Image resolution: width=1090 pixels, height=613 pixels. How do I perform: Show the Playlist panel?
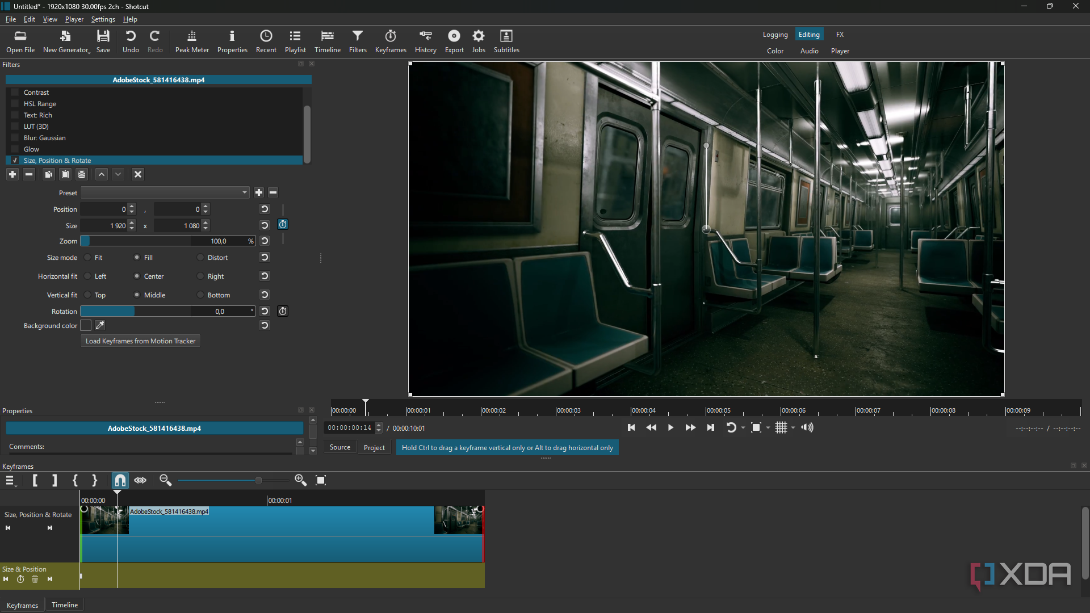pyautogui.click(x=295, y=41)
